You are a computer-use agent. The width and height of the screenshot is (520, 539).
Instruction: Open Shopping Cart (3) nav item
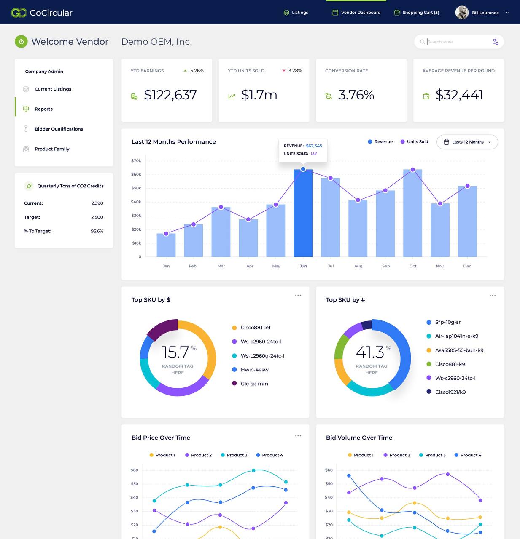(x=417, y=13)
